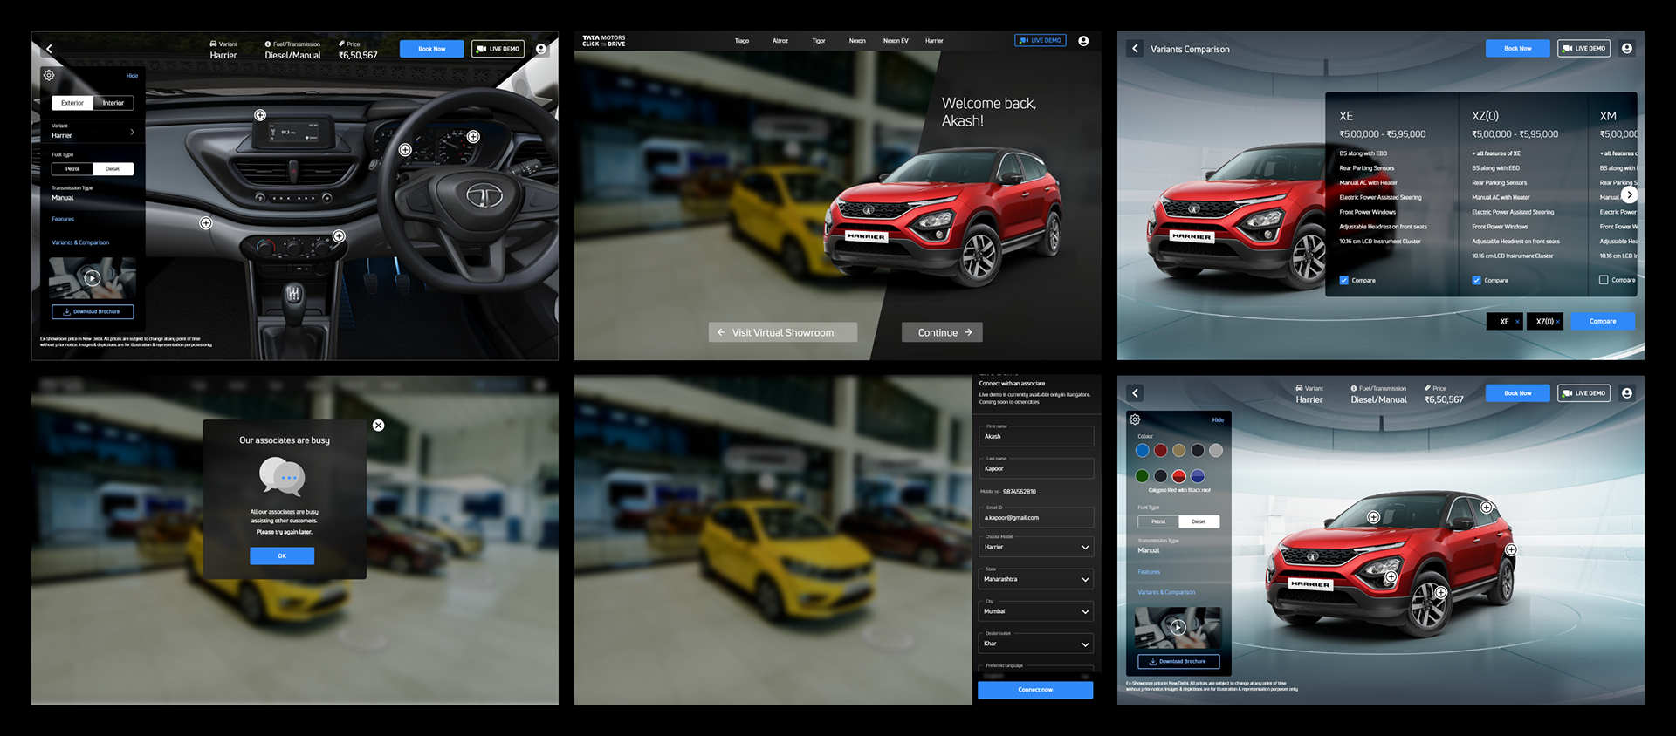Pick the silver grey colour swatch
The image size is (1676, 736).
click(x=1216, y=451)
